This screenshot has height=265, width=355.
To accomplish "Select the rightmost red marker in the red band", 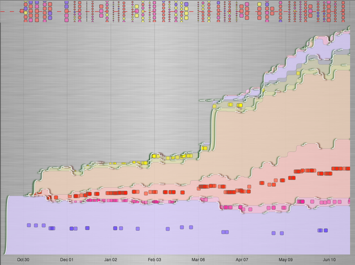I will (348, 168).
